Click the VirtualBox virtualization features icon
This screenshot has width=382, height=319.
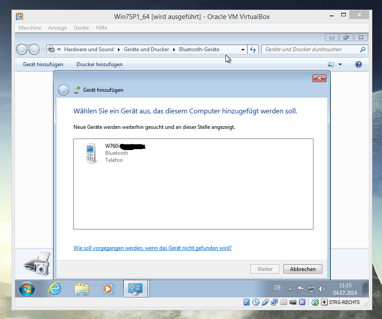click(x=302, y=302)
